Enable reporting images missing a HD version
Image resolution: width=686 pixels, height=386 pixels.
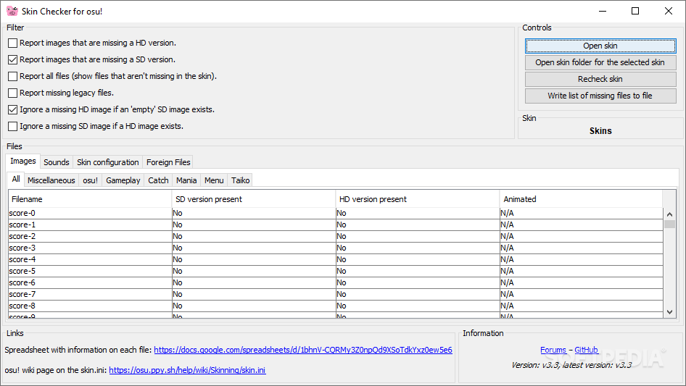[x=12, y=43]
